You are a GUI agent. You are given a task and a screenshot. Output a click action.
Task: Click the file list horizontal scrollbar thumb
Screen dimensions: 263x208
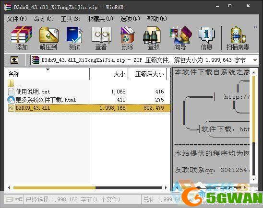coord(54,188)
